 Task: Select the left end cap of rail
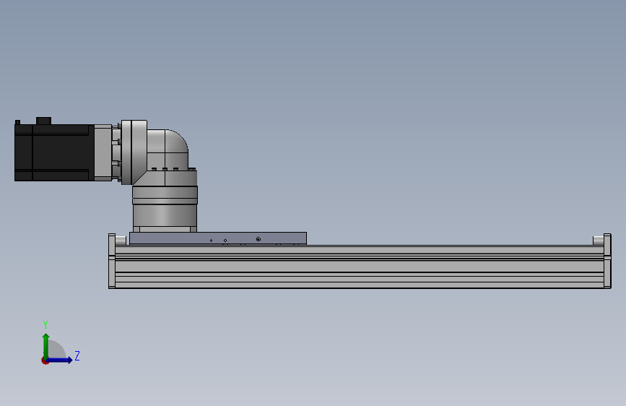[112, 261]
